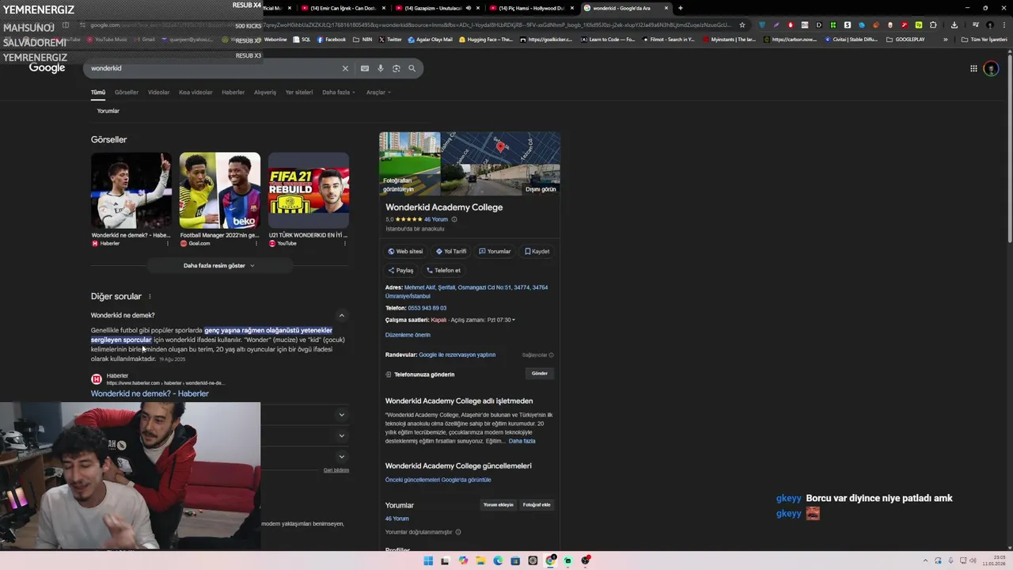Screen dimensions: 1013x570
Task: Bookmark this page with the star icon
Action: pyautogui.click(x=742, y=25)
